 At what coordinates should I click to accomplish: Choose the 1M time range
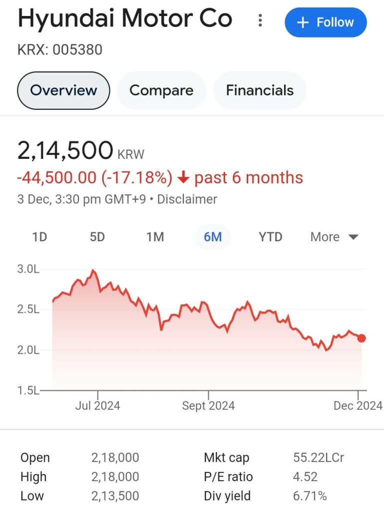point(155,237)
